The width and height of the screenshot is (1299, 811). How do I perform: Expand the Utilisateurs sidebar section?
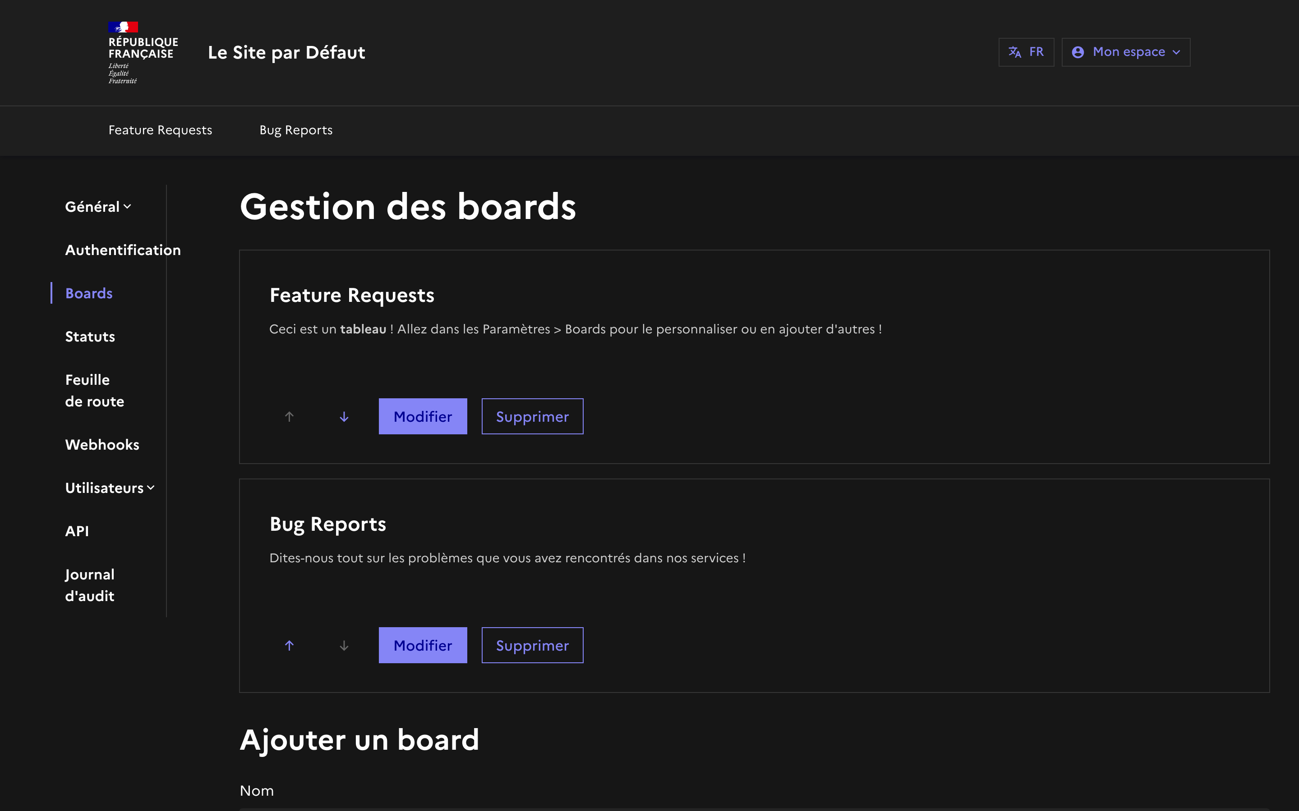pyautogui.click(x=110, y=488)
